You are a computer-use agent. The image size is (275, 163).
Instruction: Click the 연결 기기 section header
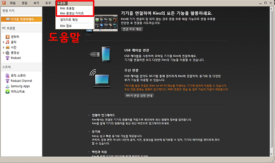pyautogui.click(x=21, y=11)
